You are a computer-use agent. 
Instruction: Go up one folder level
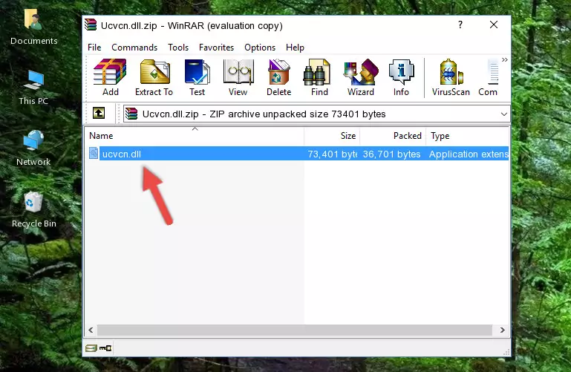tap(99, 113)
